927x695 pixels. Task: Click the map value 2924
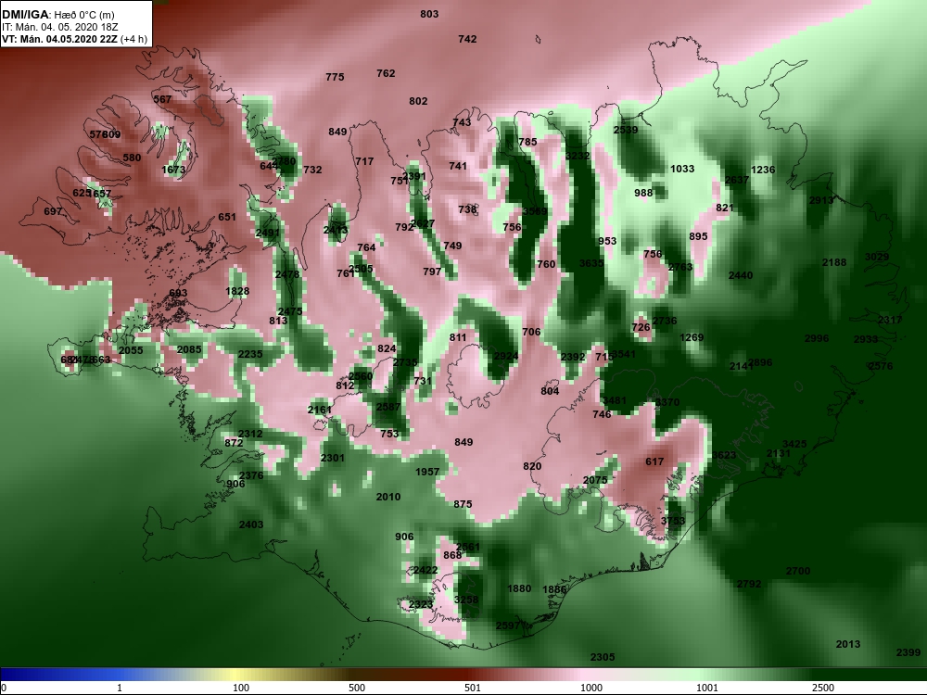506,356
